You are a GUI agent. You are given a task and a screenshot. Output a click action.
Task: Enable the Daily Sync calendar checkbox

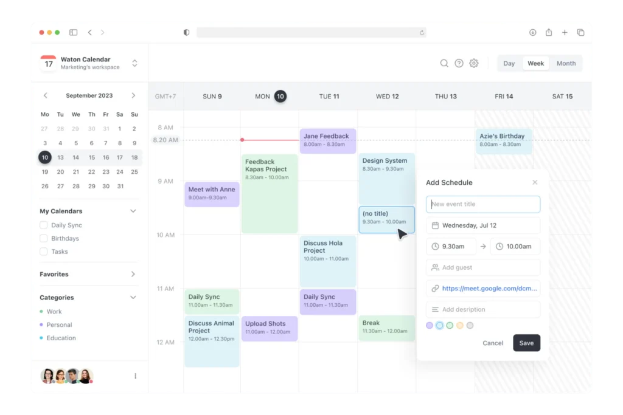pos(44,225)
